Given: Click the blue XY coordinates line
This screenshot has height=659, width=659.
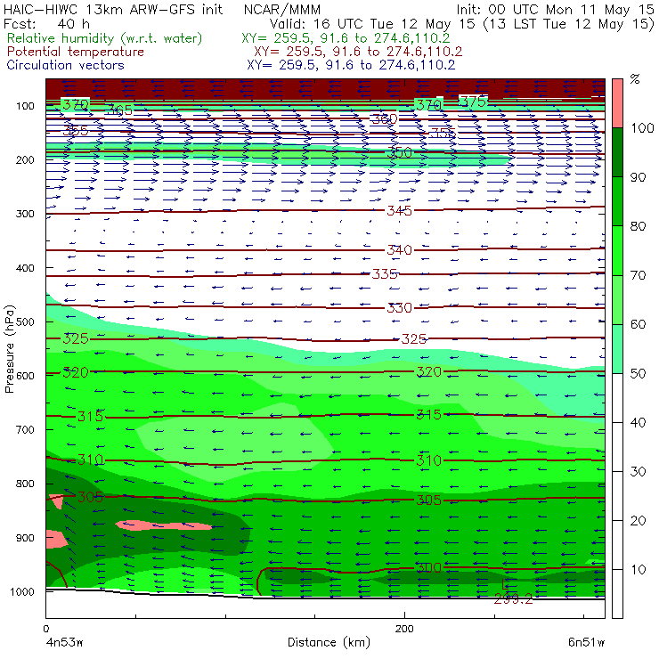Looking at the screenshot, I should (351, 65).
